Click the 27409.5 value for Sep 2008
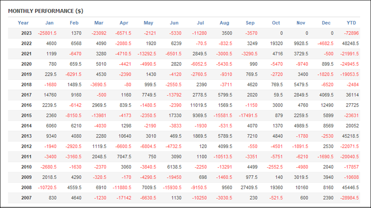Image resolution: width=371 pixels, height=208 pixels. [x=249, y=187]
